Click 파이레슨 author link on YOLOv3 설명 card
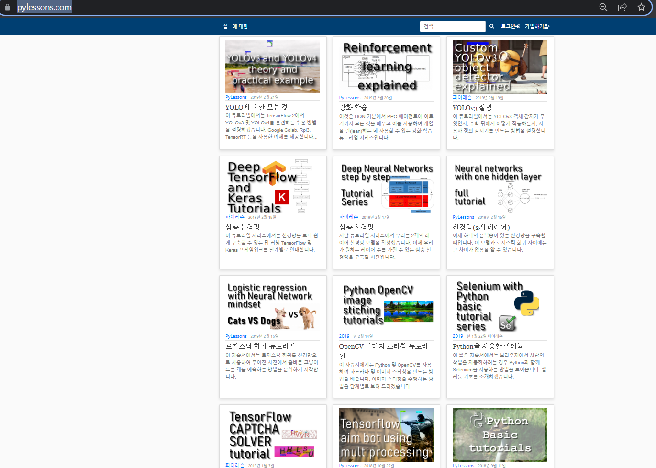The image size is (656, 468). click(x=462, y=97)
